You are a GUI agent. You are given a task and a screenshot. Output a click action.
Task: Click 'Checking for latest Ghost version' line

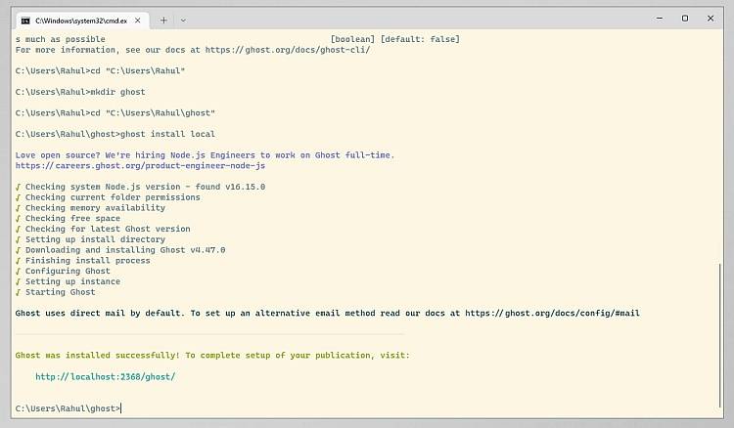[x=103, y=229]
